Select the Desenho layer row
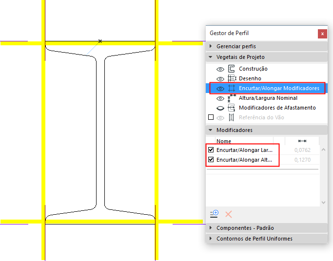Image resolution: width=333 pixels, height=261 pixels. point(267,78)
